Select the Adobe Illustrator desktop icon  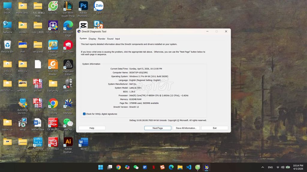point(68,142)
